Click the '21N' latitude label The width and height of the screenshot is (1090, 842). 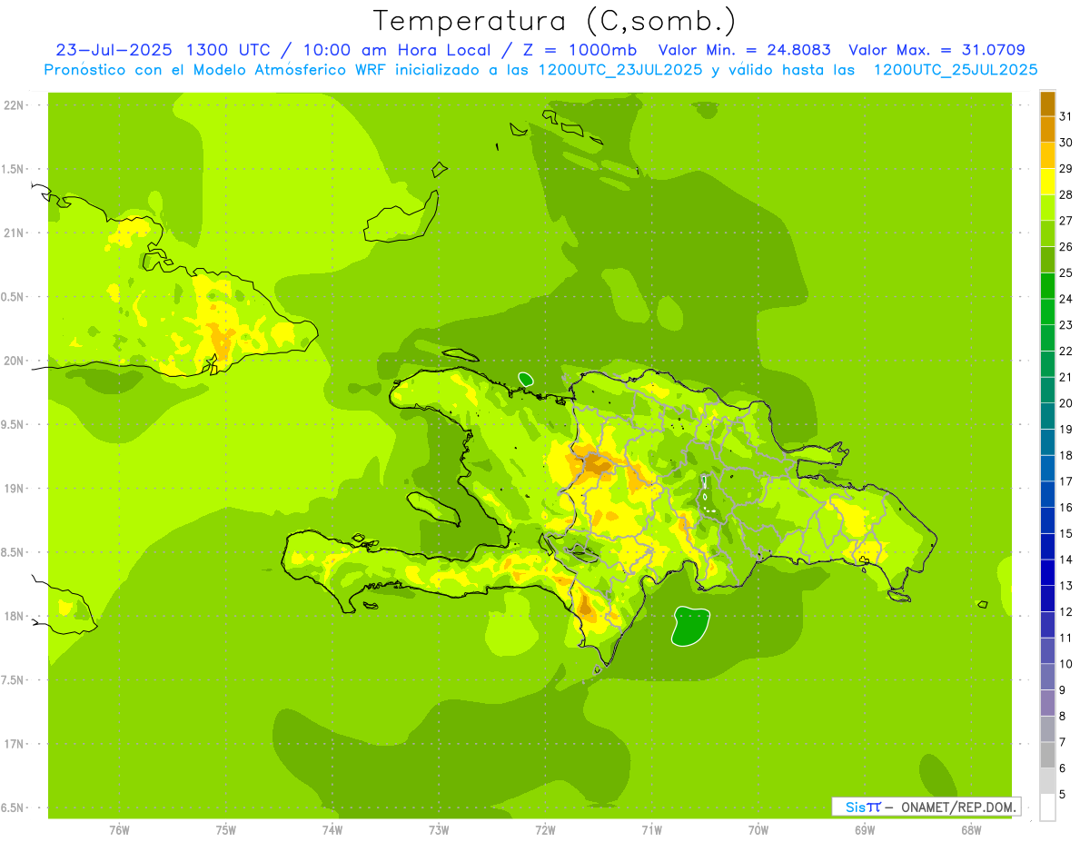tap(13, 233)
